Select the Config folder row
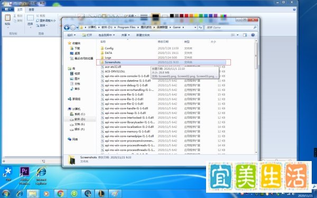Image resolution: width=317 pixels, height=198 pixels. click(163, 48)
